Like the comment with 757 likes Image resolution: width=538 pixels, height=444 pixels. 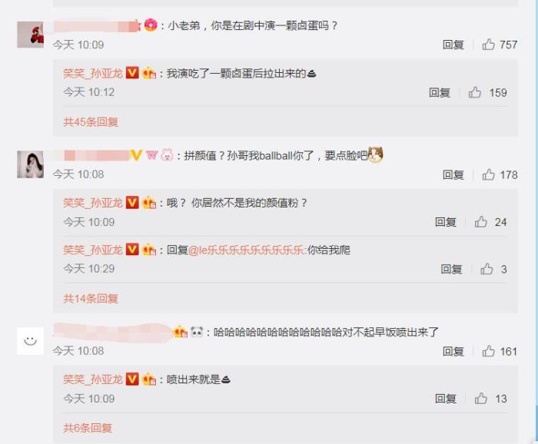(x=488, y=45)
